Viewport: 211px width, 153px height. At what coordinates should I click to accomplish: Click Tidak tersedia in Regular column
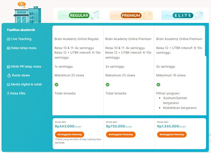(65, 93)
